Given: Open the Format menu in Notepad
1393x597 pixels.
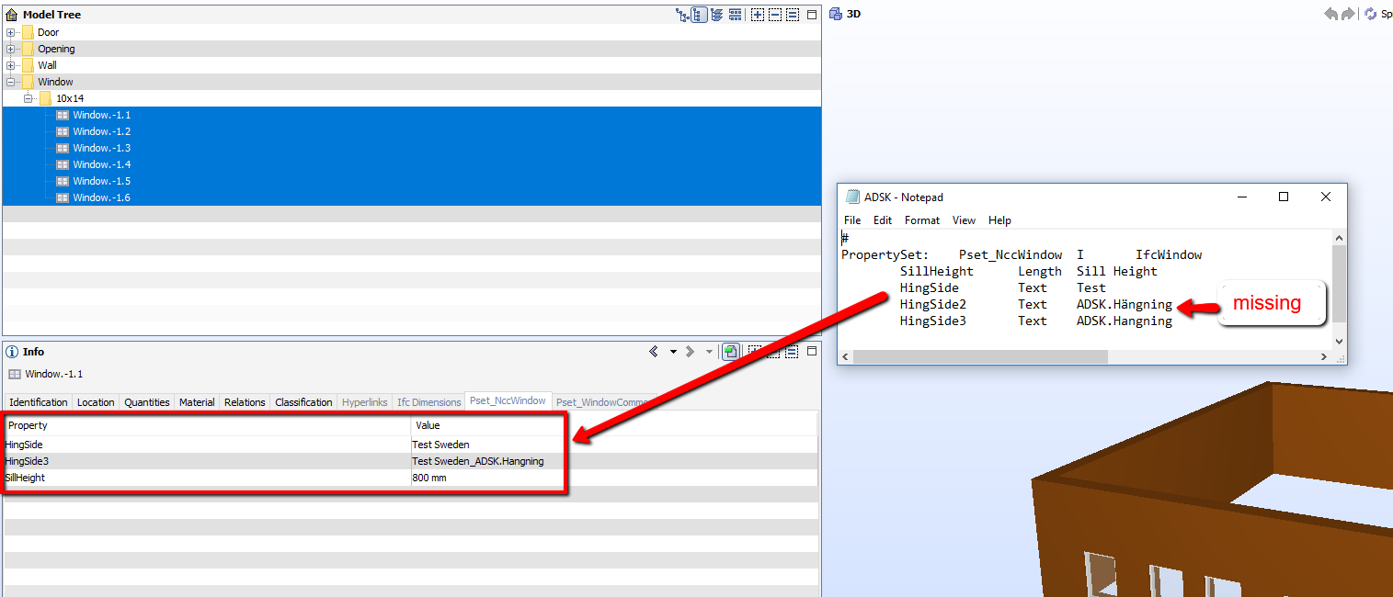Looking at the screenshot, I should 921,220.
